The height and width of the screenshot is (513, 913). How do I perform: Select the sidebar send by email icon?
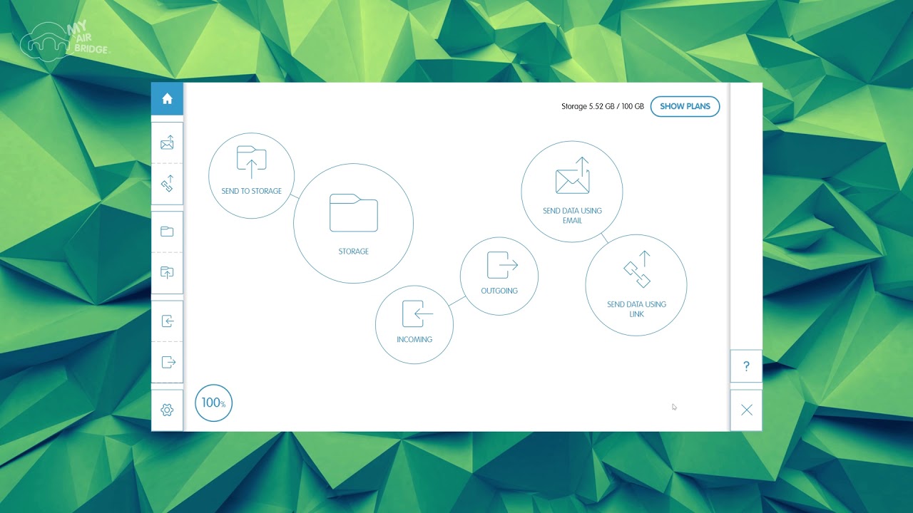point(167,143)
